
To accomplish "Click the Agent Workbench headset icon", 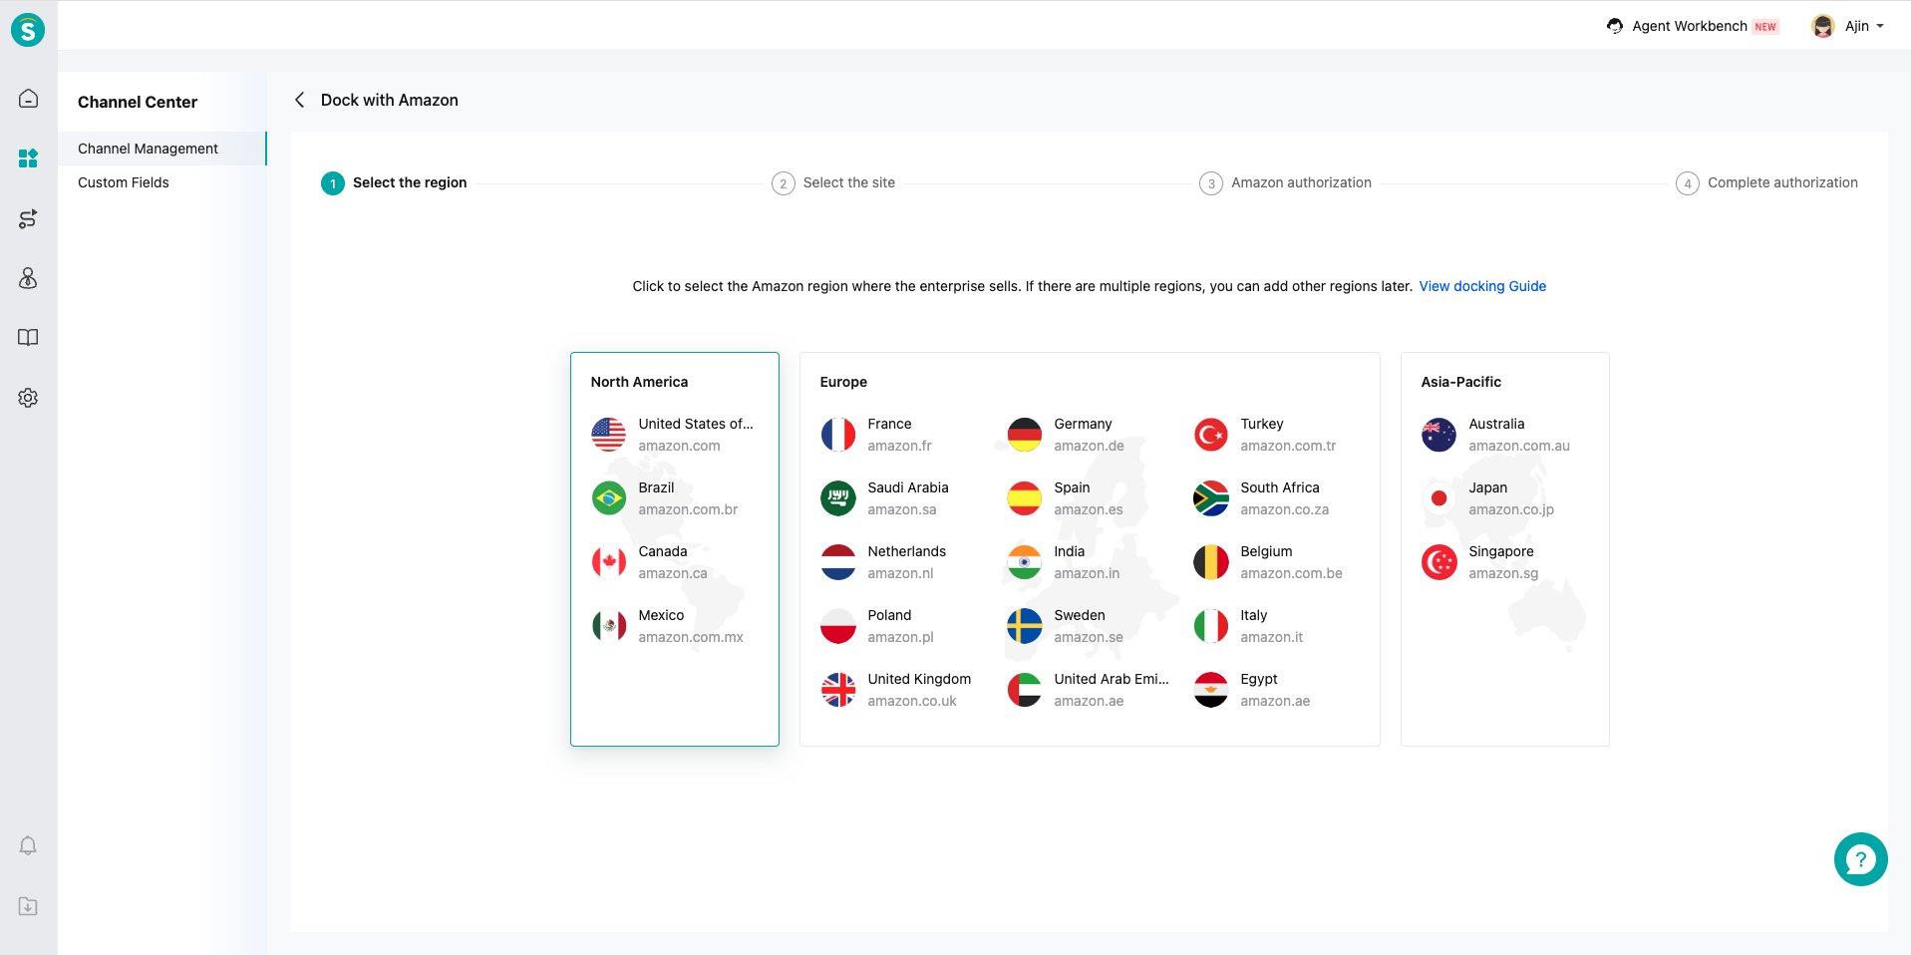I will [x=1615, y=26].
